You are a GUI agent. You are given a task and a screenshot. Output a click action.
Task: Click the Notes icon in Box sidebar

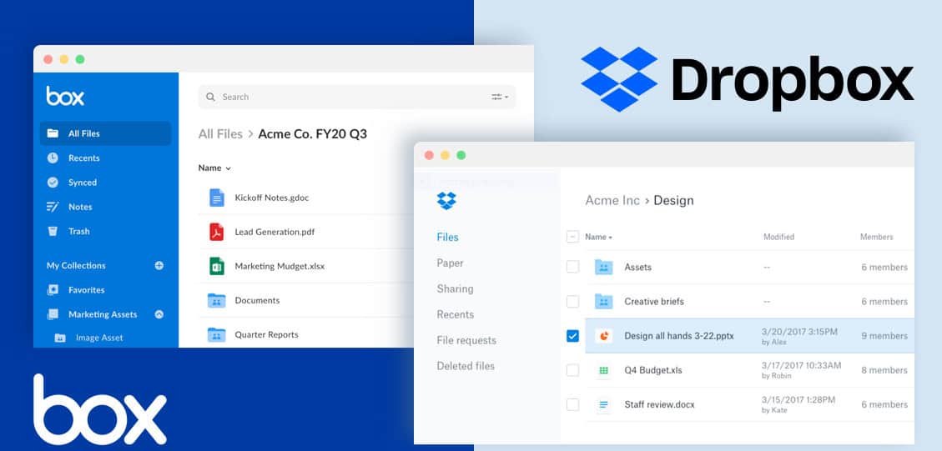click(x=53, y=207)
